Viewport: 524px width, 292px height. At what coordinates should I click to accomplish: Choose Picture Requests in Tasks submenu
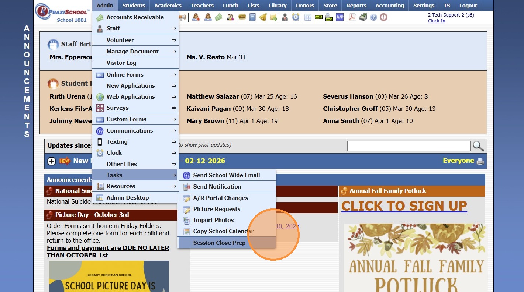[227, 209]
